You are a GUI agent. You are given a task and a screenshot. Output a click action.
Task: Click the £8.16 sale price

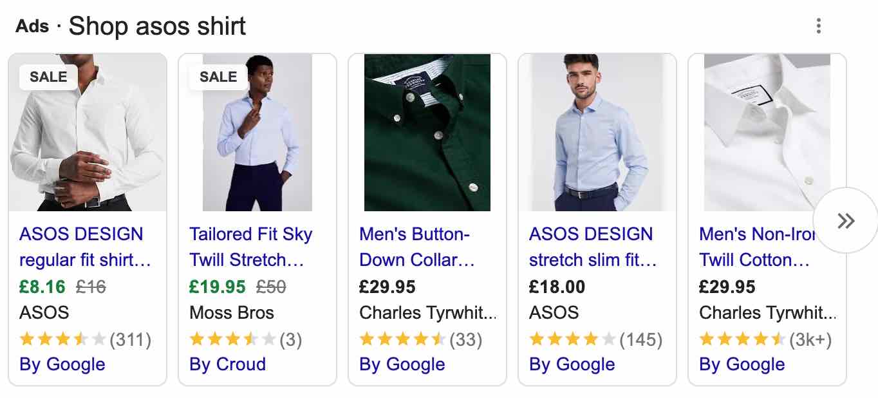point(42,286)
